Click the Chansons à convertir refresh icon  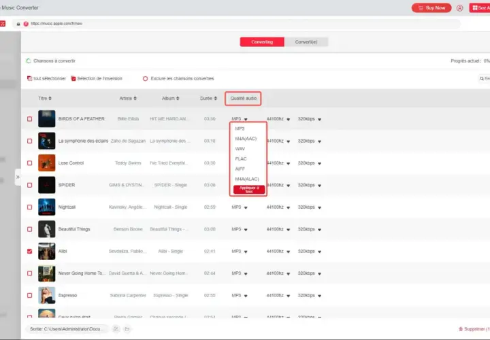point(29,61)
